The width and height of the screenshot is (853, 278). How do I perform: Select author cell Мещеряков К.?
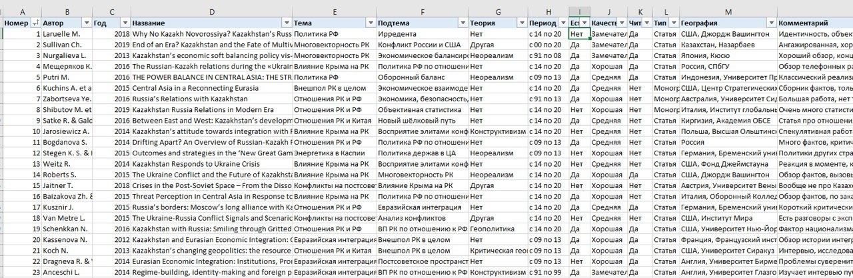point(67,66)
